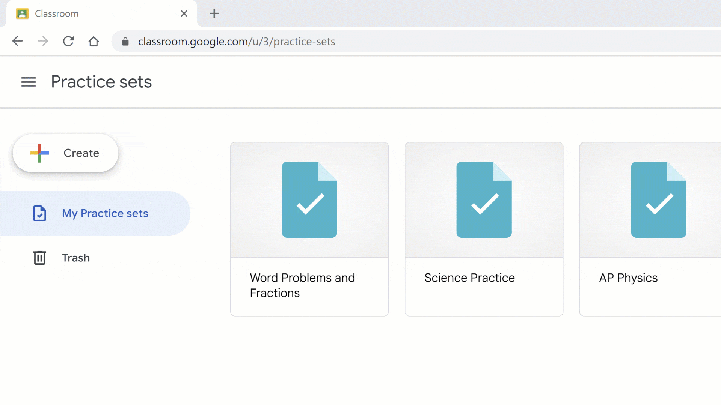The height and width of the screenshot is (405, 721).
Task: Open a new browser tab
Action: click(214, 14)
